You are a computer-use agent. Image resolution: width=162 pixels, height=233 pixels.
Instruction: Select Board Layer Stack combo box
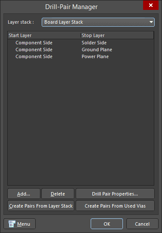(x=98, y=22)
